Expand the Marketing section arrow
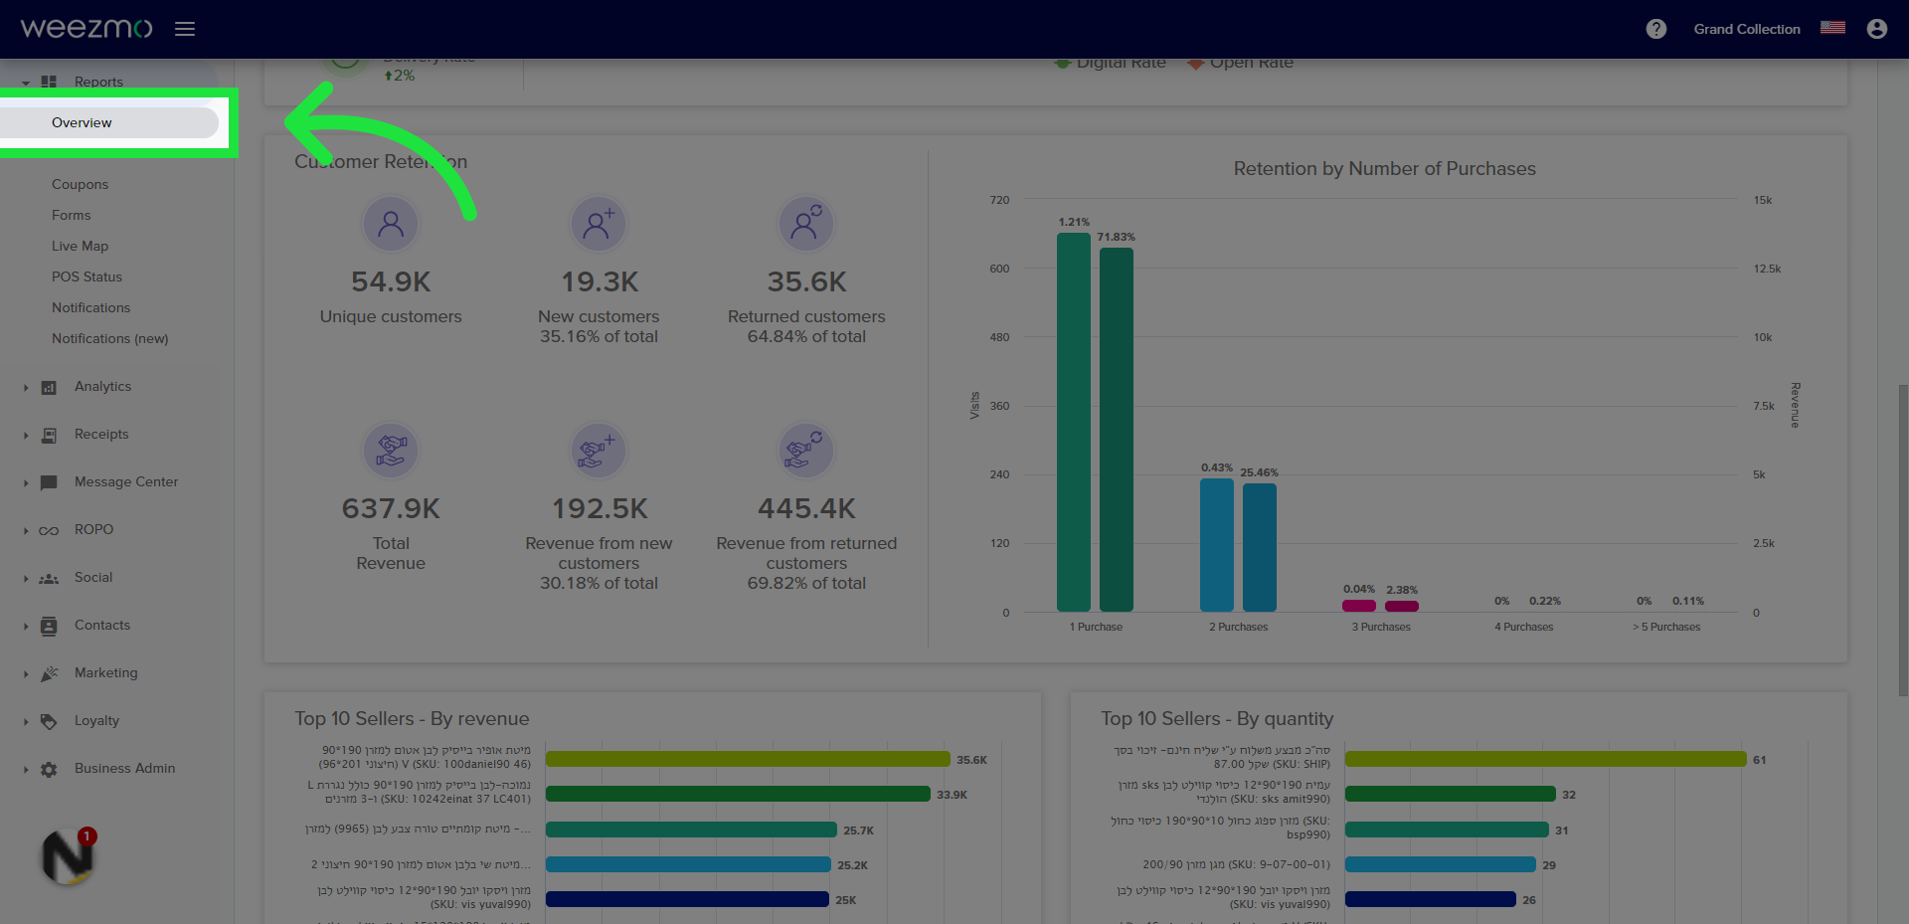The height and width of the screenshot is (924, 1909). pos(26,673)
